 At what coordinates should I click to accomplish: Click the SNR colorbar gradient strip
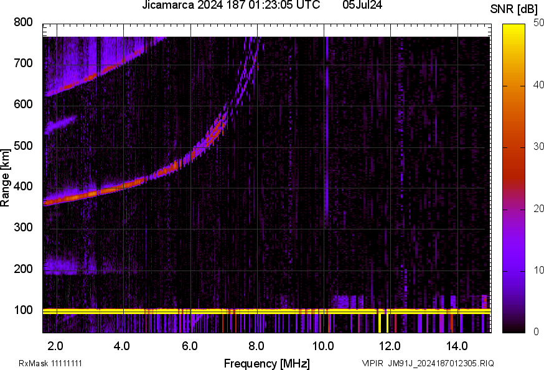click(514, 178)
